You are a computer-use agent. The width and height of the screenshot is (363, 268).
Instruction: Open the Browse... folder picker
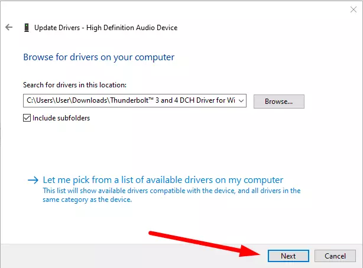278,102
